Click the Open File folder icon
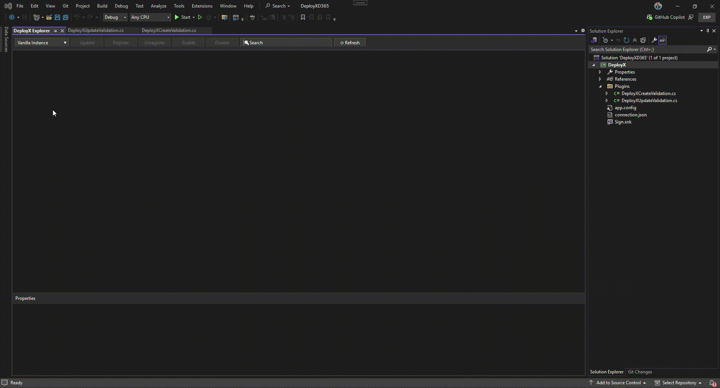The height and width of the screenshot is (388, 720). point(49,17)
